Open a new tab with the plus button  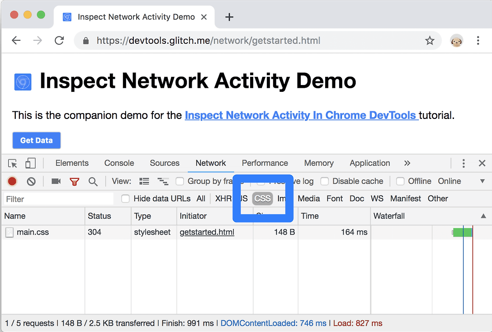(229, 17)
